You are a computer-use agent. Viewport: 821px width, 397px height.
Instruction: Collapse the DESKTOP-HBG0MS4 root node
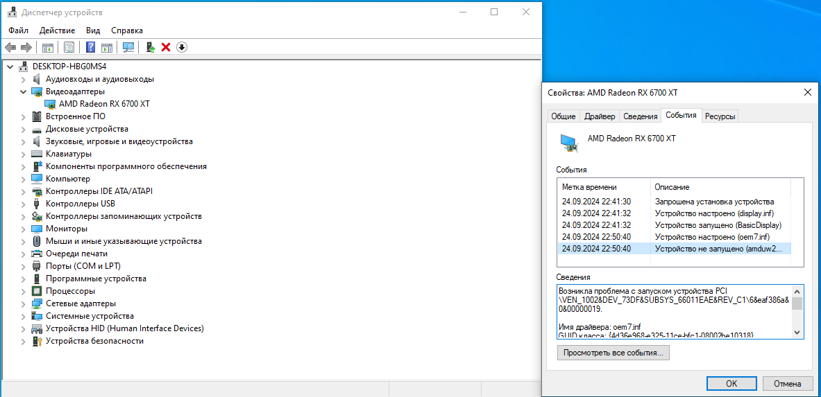click(10, 67)
